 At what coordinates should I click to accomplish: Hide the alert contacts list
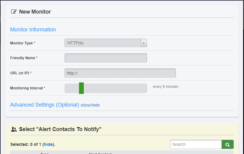point(48,144)
